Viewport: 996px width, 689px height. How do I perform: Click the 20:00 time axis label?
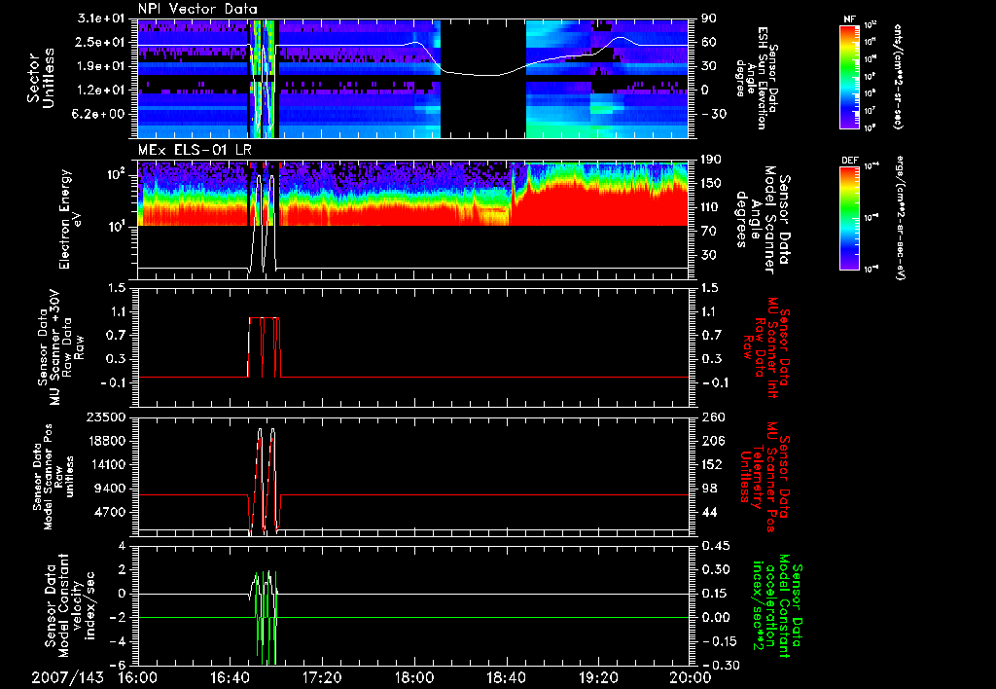tap(691, 678)
